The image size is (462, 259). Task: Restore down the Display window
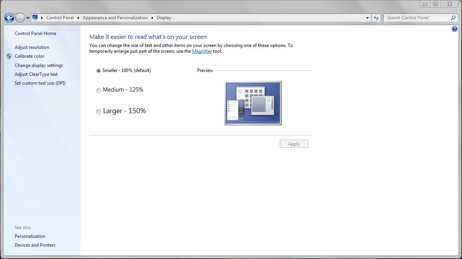(x=435, y=4)
